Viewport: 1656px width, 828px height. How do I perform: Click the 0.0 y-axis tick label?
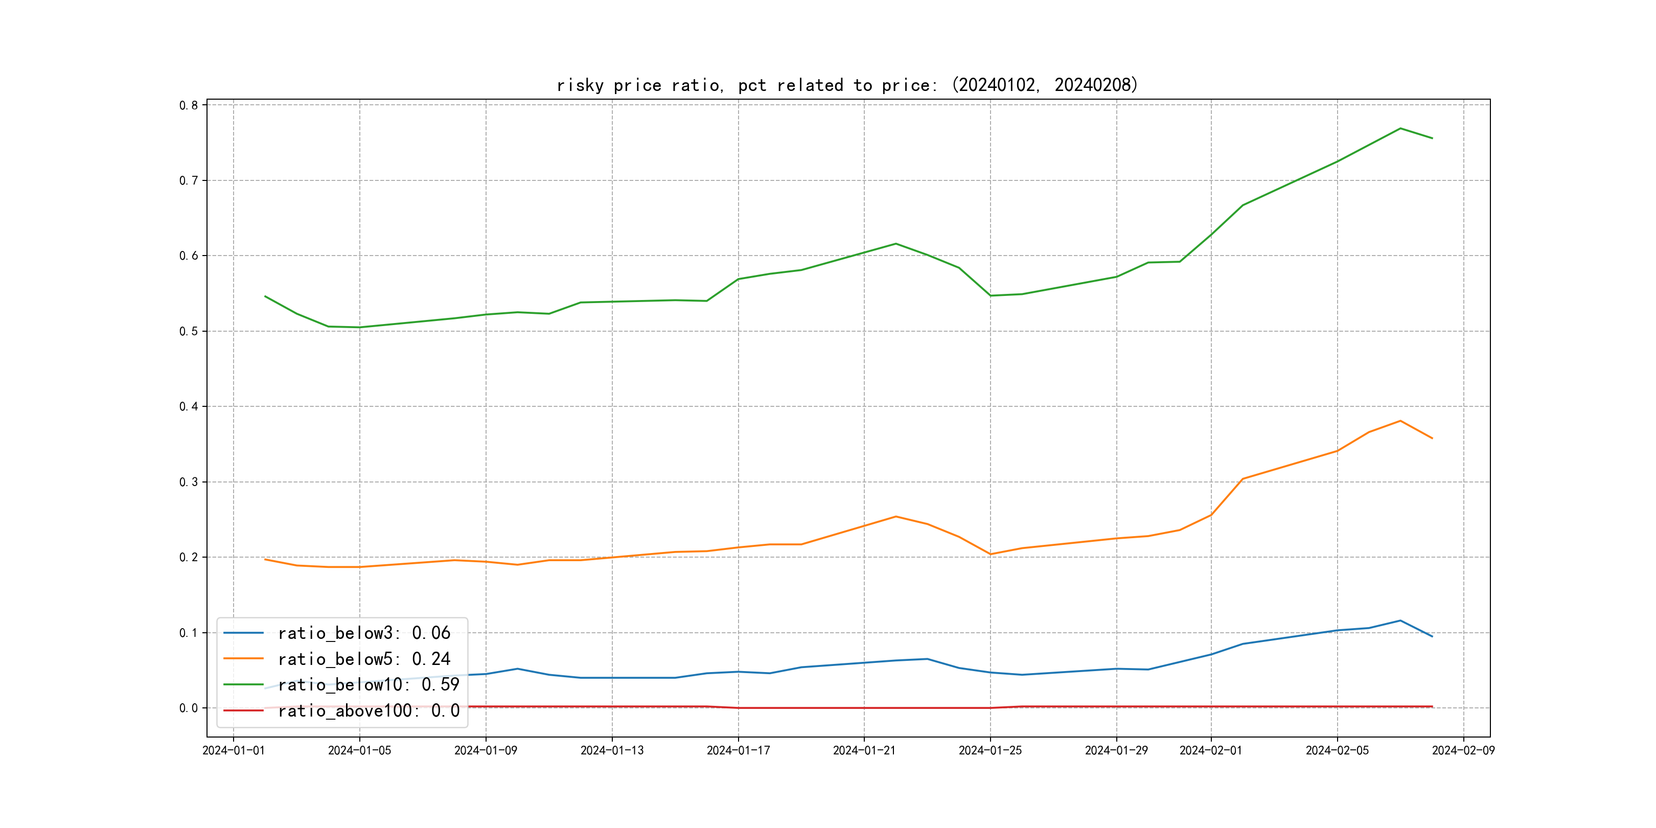point(189,708)
